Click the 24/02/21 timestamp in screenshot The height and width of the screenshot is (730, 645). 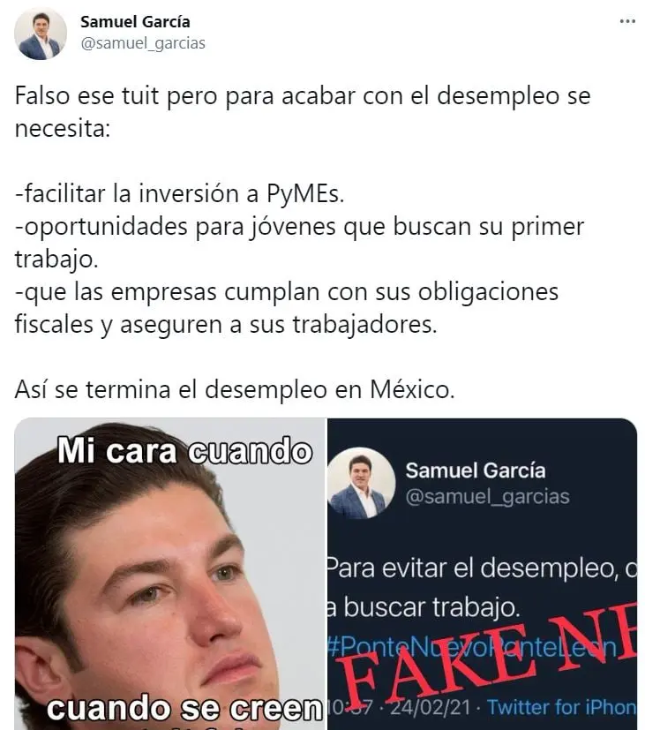coord(430,707)
